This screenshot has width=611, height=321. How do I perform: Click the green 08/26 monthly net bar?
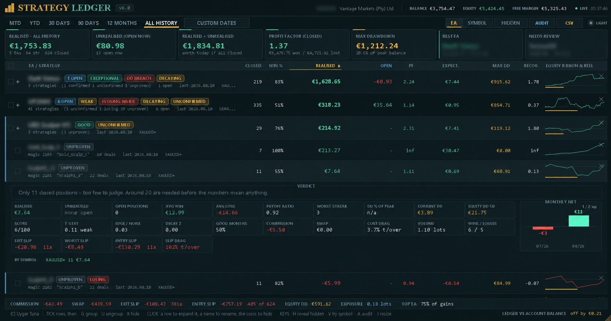pyautogui.click(x=579, y=221)
